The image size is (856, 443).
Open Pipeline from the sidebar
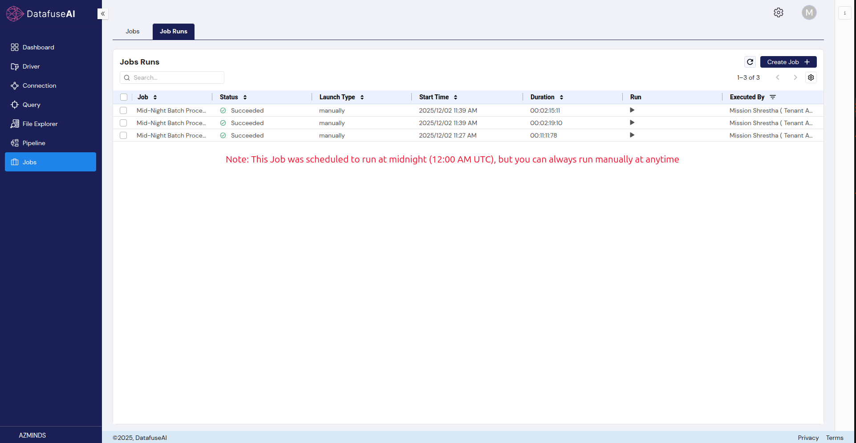point(34,143)
